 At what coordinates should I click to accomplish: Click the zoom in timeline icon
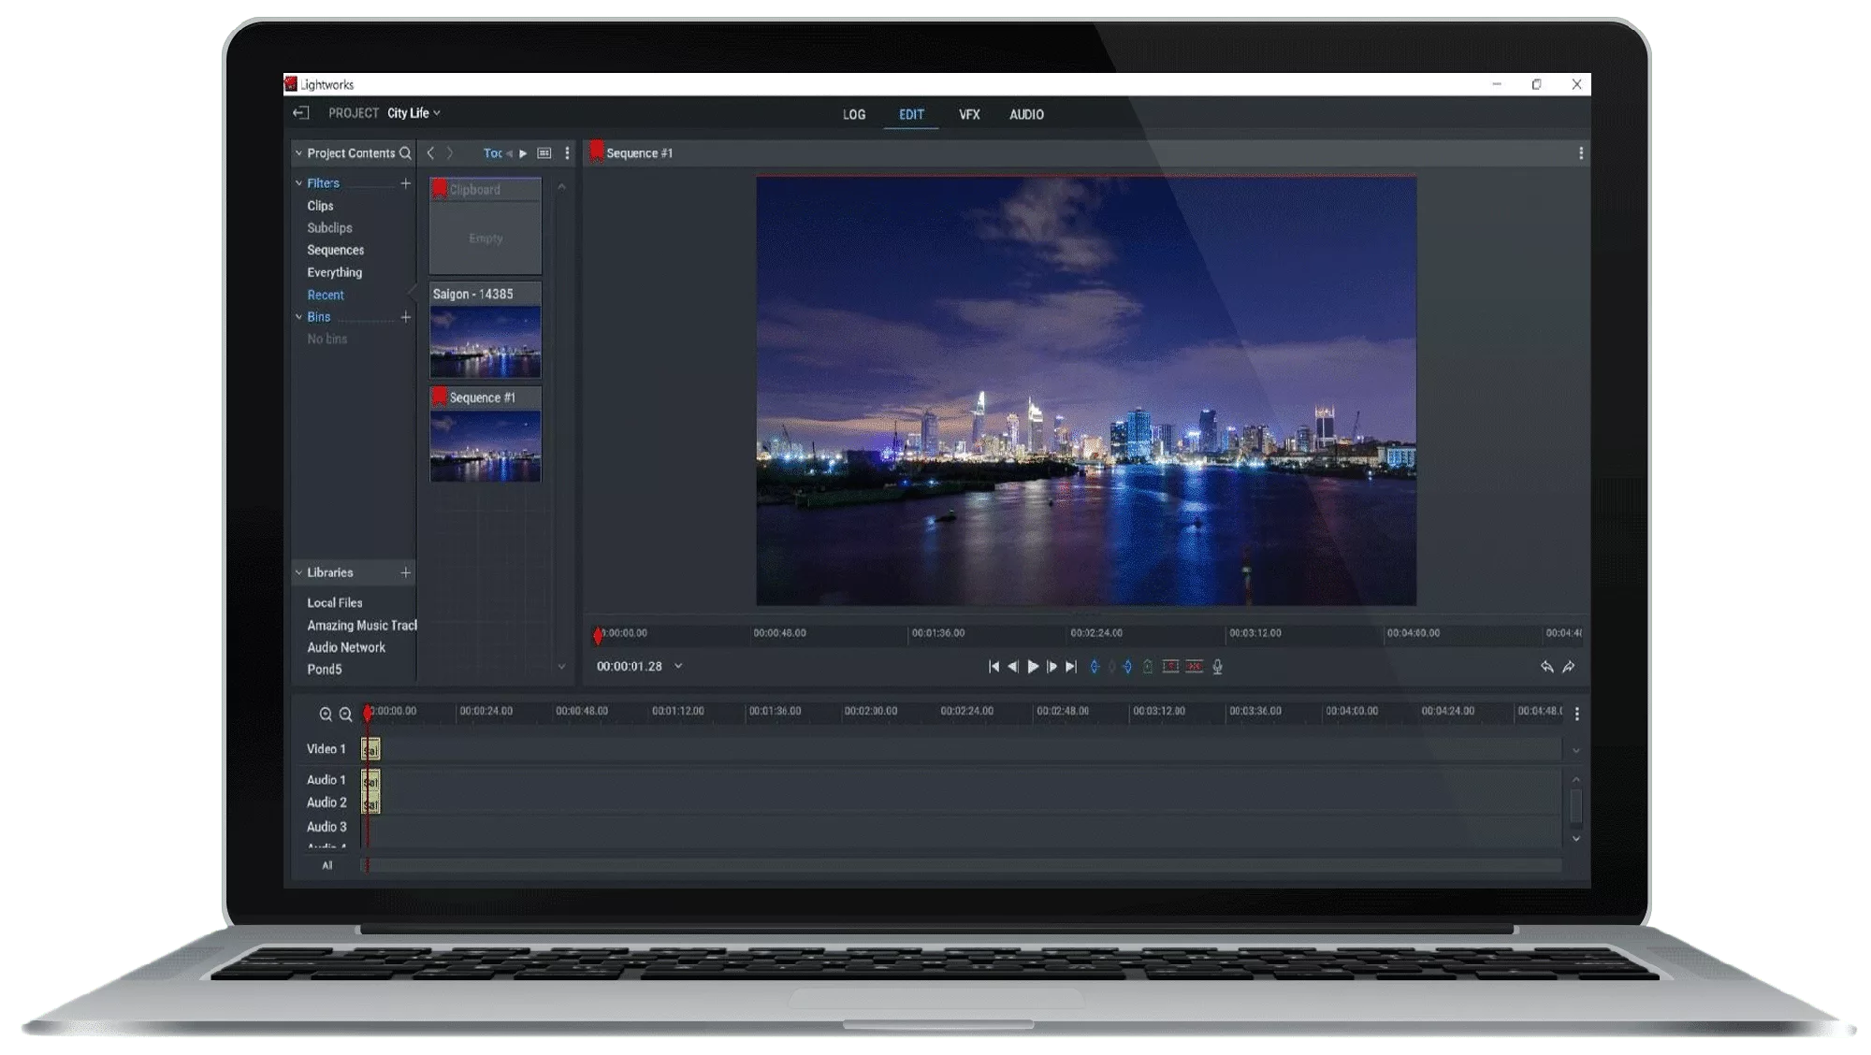(325, 714)
